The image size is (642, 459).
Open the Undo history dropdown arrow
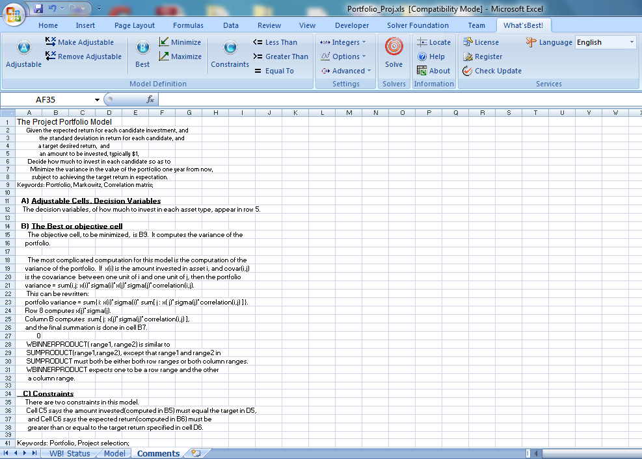(62, 8)
